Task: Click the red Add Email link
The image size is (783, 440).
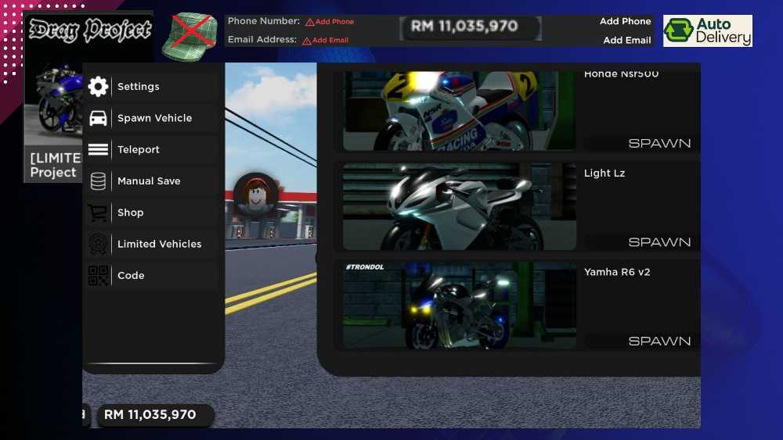Action: [330, 41]
